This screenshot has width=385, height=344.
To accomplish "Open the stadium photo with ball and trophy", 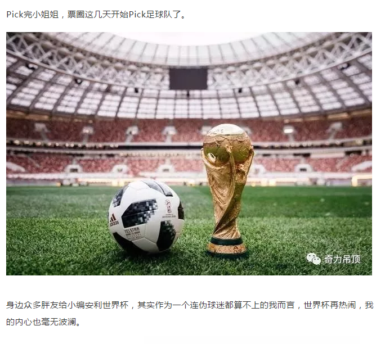I will coord(189,153).
